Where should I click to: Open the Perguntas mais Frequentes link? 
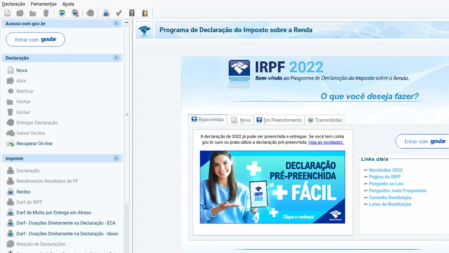[x=398, y=191]
